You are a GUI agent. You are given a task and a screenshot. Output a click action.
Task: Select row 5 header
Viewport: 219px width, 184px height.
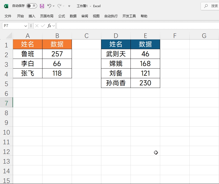pyautogui.click(x=6, y=83)
